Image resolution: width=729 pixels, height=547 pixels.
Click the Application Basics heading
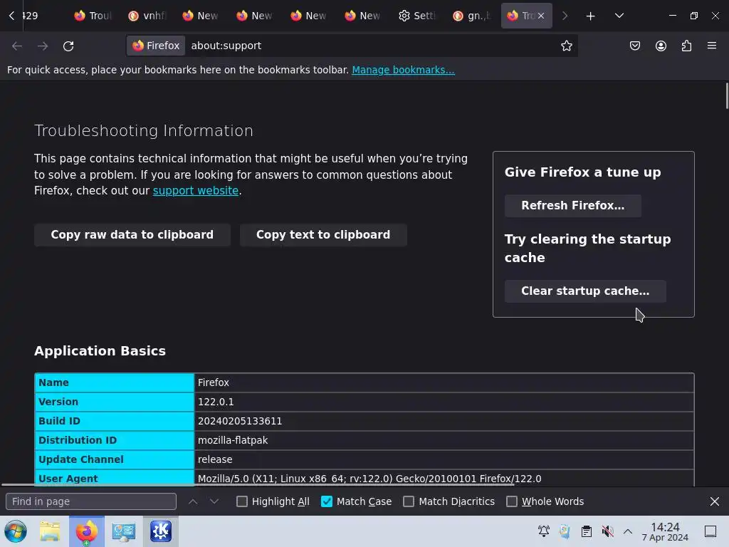point(100,350)
